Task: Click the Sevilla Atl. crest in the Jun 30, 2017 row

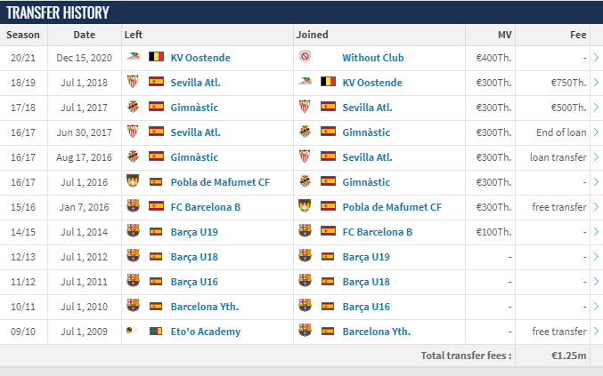Action: (x=133, y=132)
